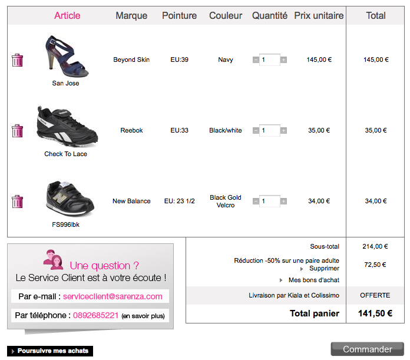Click the Pointure column header
Screen dimensions: 410x360
179,16
